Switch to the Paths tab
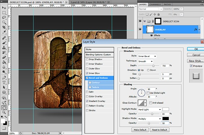The height and width of the screenshot is (135, 204). tap(167, 4)
